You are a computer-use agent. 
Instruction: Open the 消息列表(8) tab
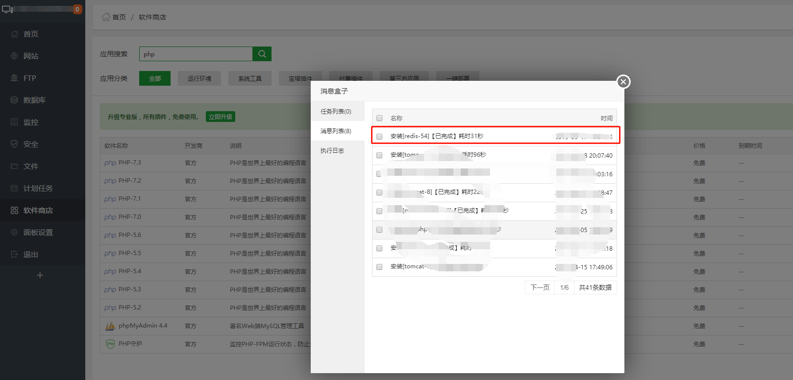pos(338,131)
